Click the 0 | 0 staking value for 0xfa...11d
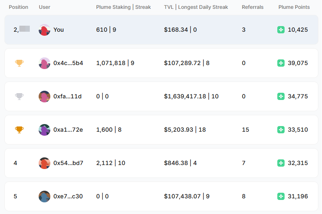The image size is (322, 214). point(103,96)
